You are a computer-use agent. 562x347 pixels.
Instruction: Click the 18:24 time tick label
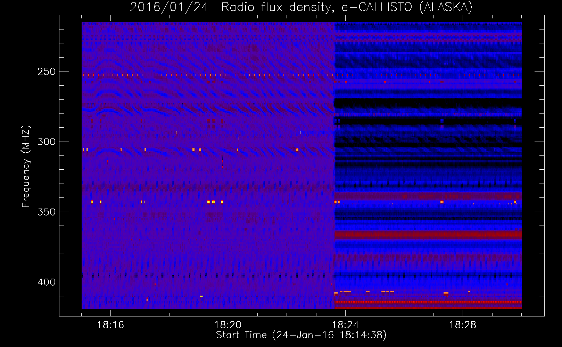pos(345,325)
